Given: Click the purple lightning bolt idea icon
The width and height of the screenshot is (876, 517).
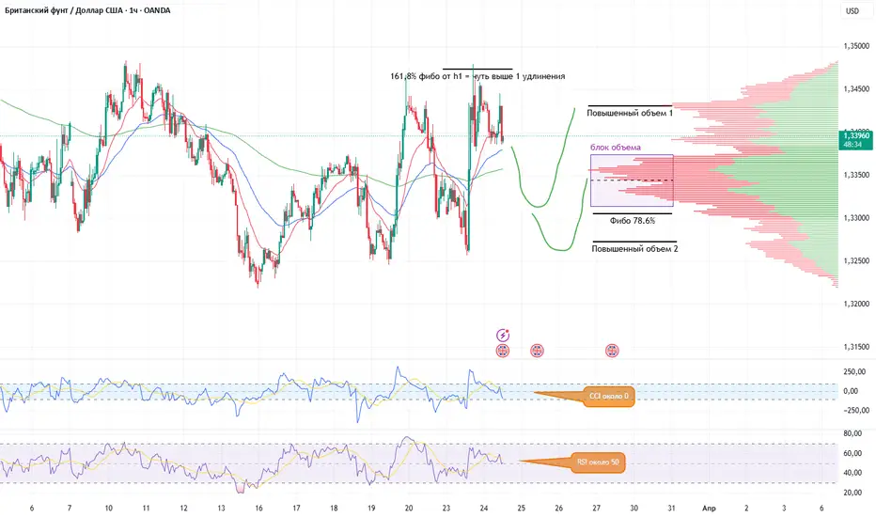Looking at the screenshot, I should (x=503, y=336).
